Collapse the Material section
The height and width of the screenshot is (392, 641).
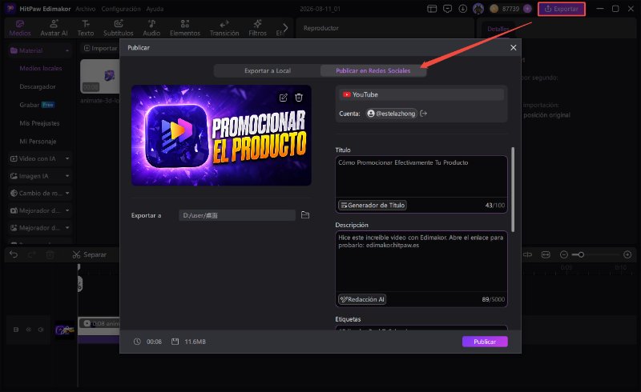click(67, 50)
